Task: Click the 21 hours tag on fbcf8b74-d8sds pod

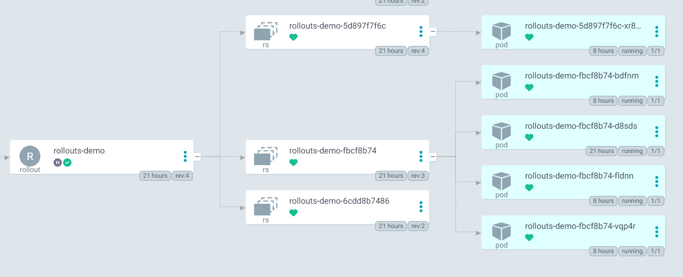Action: pos(601,151)
